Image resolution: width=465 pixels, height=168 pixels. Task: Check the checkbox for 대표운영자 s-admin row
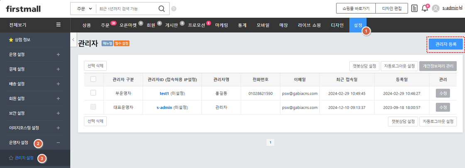(x=93, y=107)
